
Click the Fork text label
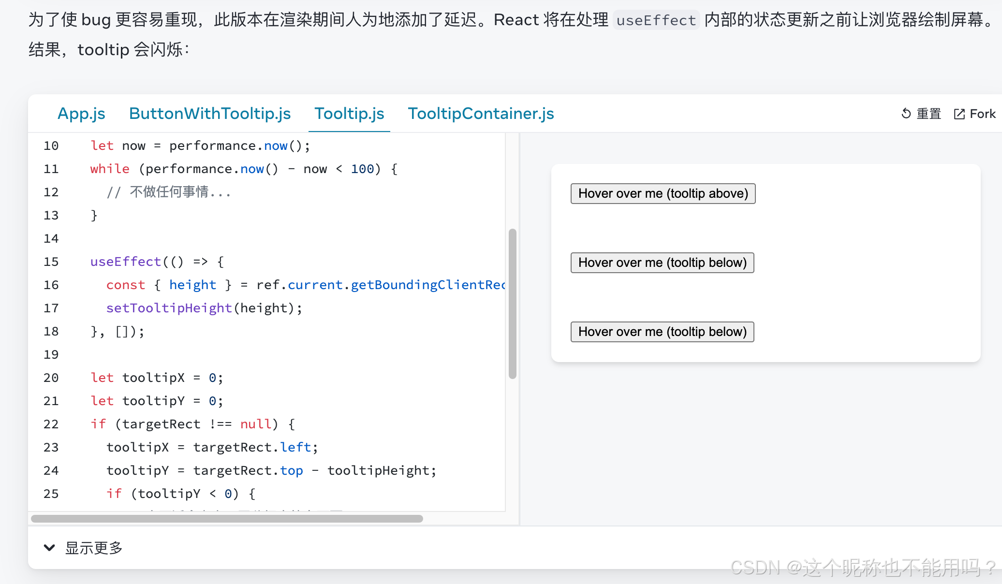tap(982, 114)
